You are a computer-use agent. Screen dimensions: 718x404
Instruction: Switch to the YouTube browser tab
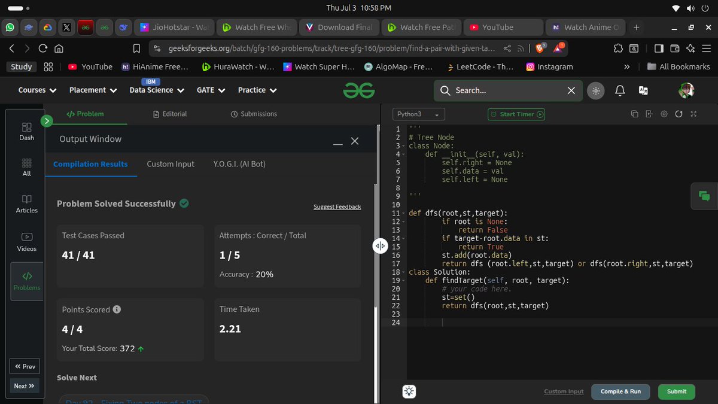click(503, 28)
